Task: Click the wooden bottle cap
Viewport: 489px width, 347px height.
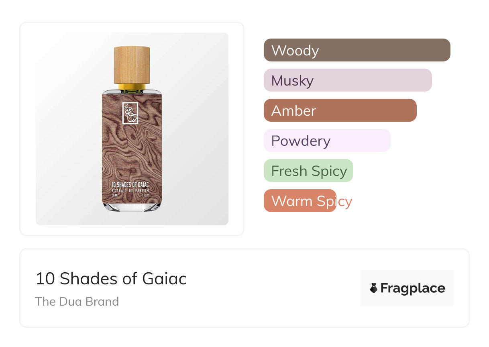Action: (132, 65)
